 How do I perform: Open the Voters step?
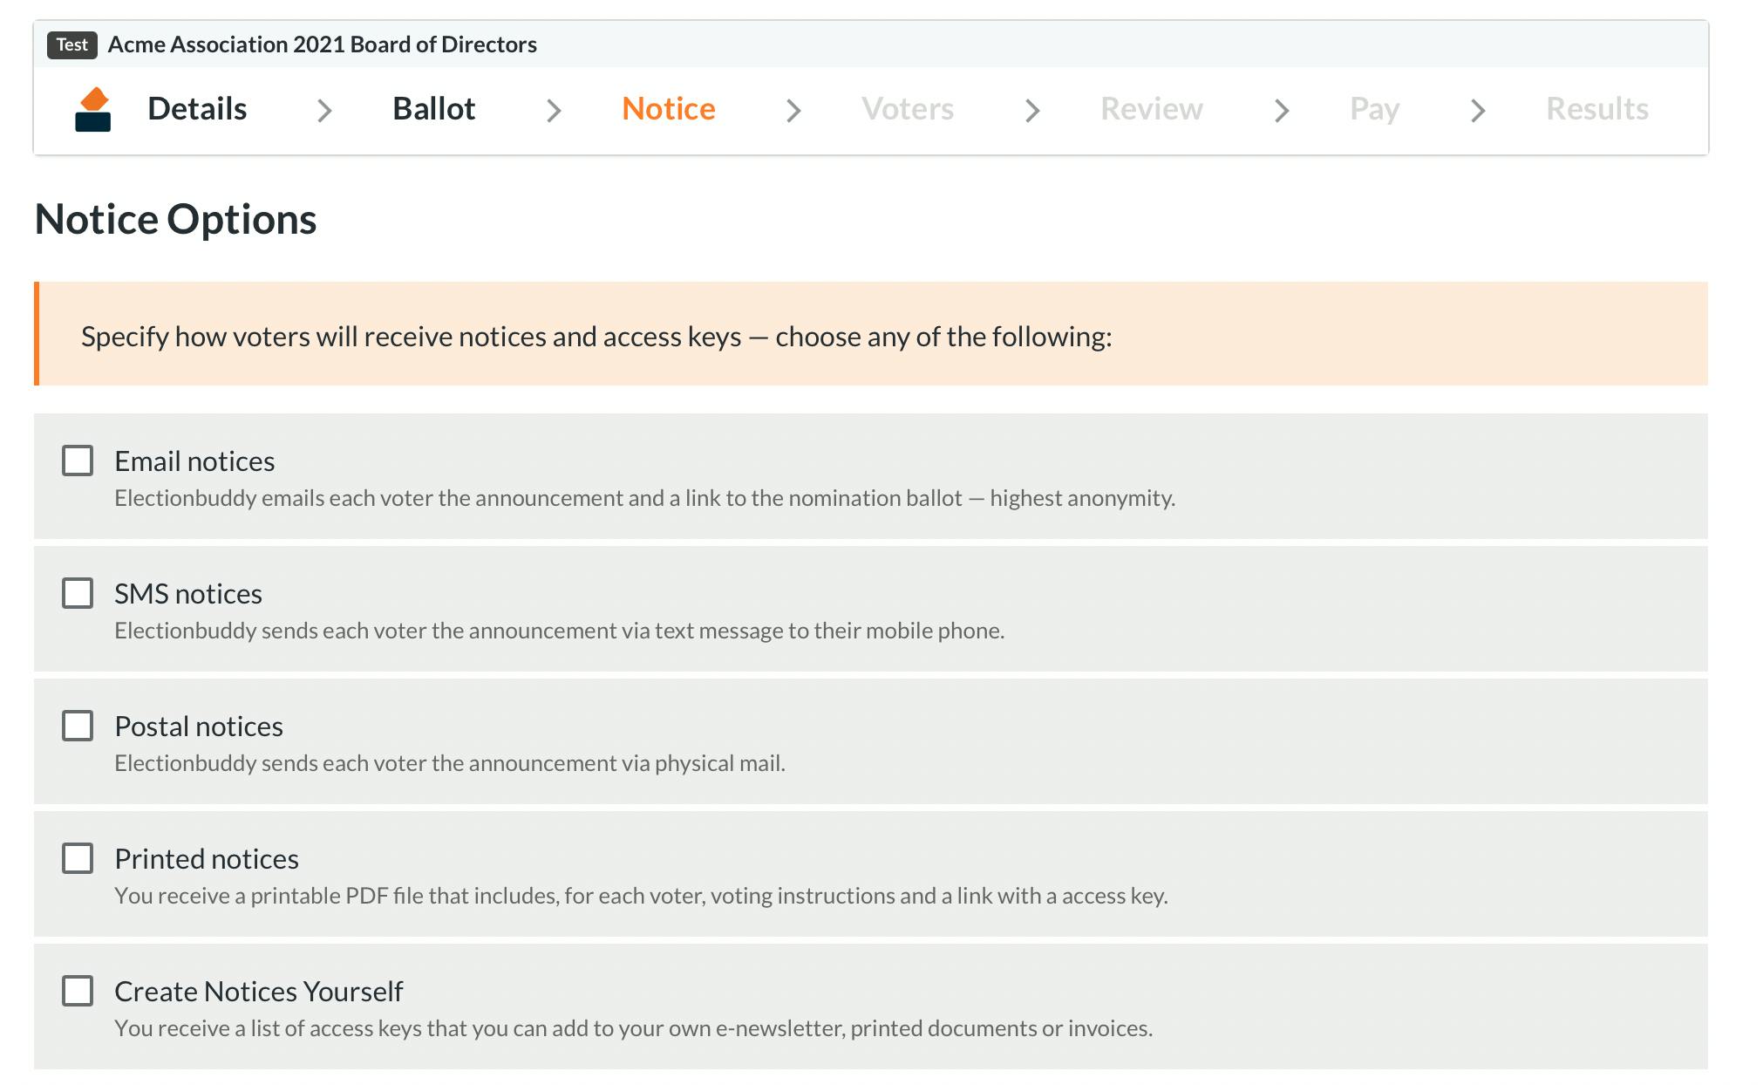point(909,109)
